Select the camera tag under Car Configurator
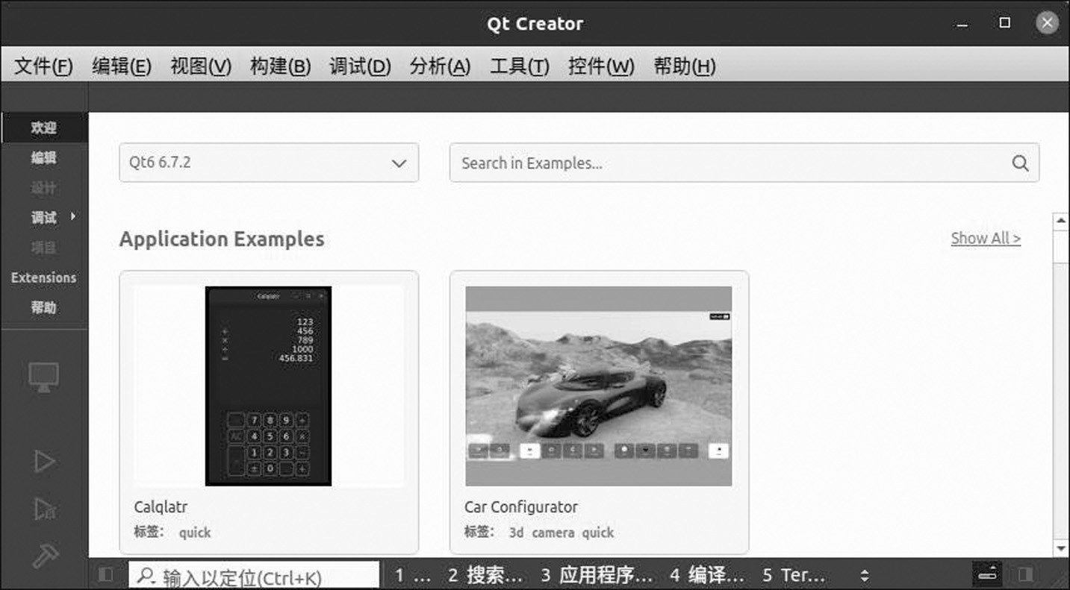The width and height of the screenshot is (1070, 590). pyautogui.click(x=553, y=533)
